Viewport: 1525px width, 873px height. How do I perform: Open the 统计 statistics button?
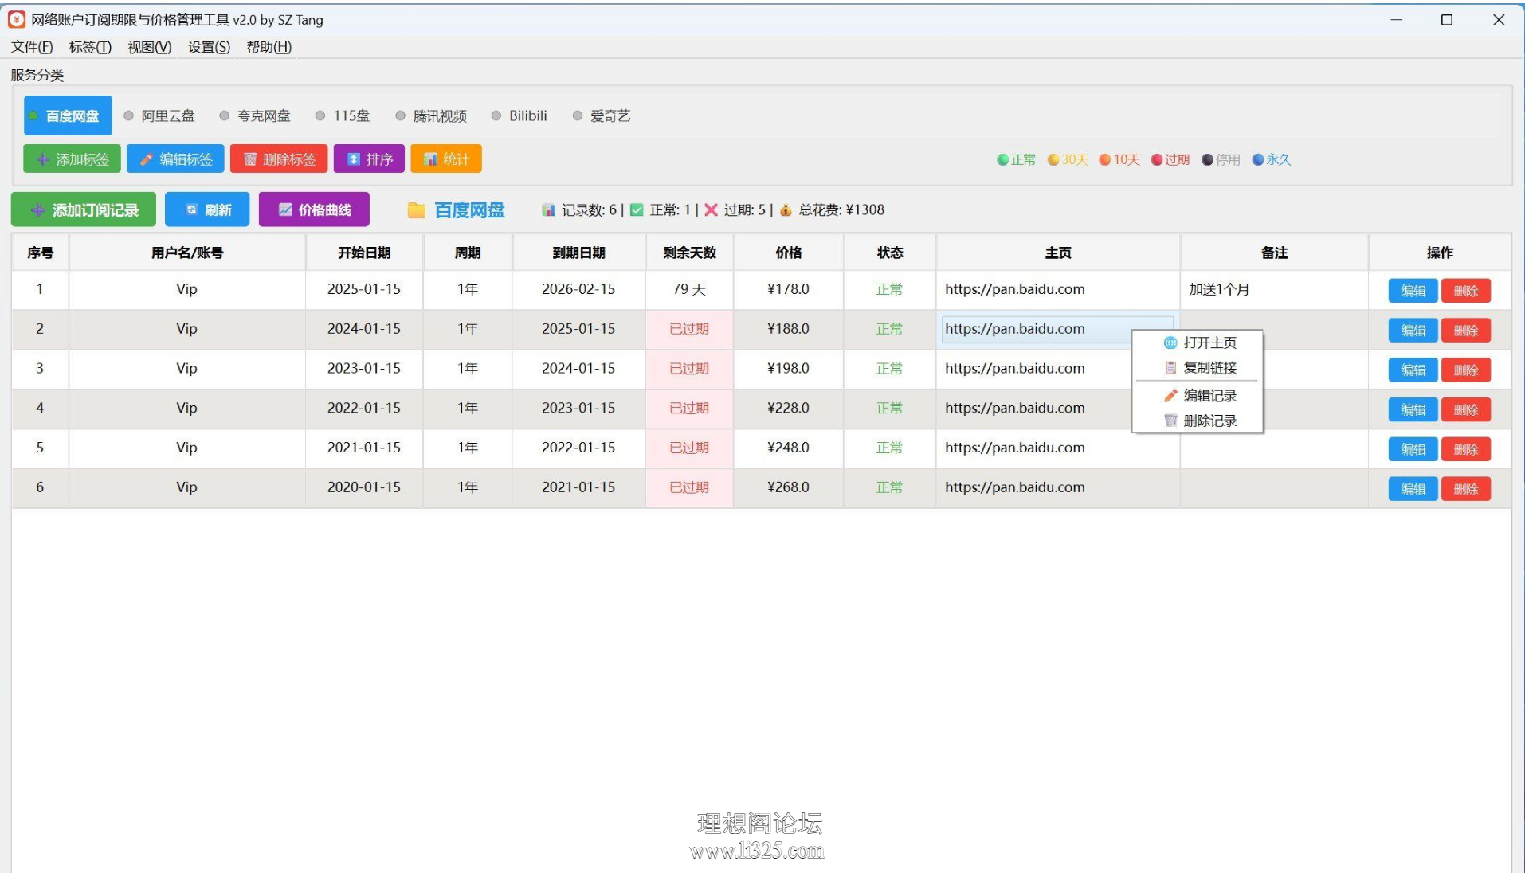[x=446, y=159]
